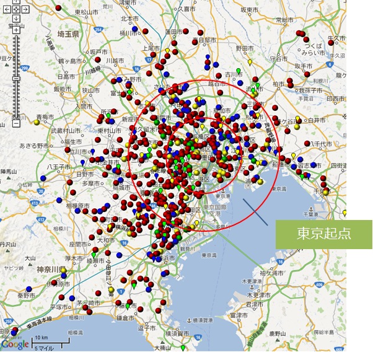Select green pin left of 綾瀬市

pyautogui.click(x=94, y=255)
